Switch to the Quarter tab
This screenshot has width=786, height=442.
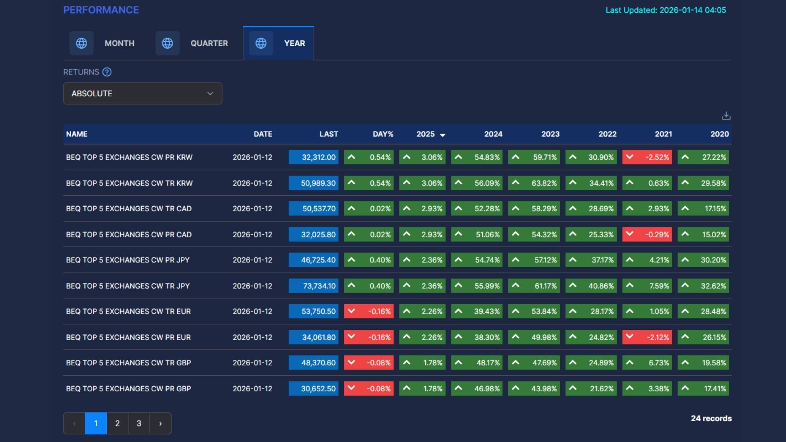coord(209,43)
